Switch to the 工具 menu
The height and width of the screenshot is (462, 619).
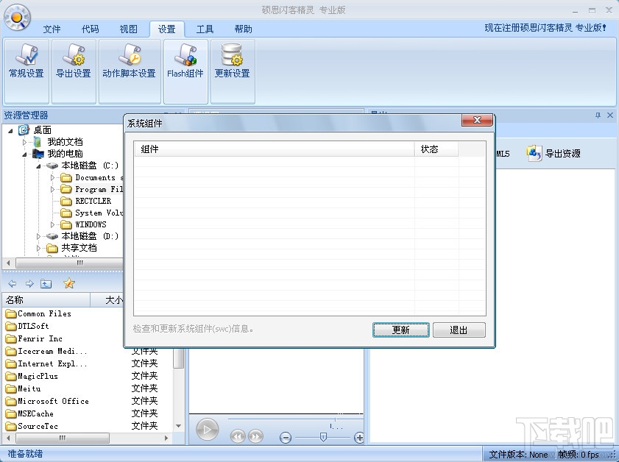205,29
